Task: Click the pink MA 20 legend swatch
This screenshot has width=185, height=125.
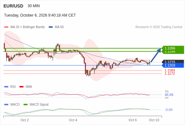Action: coord(6,27)
